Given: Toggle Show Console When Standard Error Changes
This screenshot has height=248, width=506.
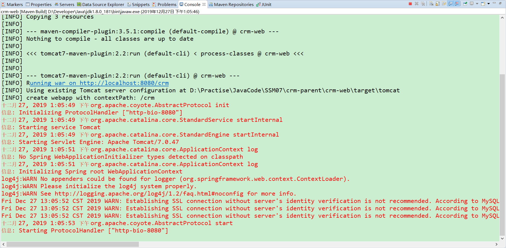Looking at the screenshot, I should coord(456,4).
